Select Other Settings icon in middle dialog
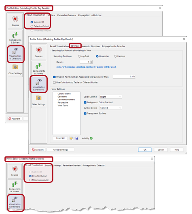 click(x=38, y=101)
